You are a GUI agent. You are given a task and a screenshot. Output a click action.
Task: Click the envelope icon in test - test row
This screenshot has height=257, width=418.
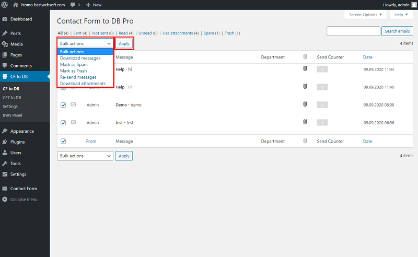click(73, 122)
